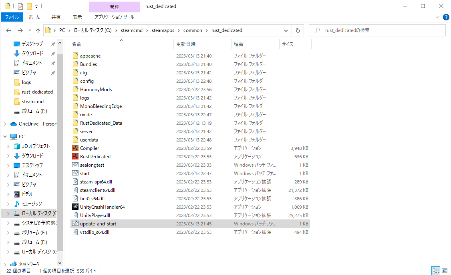Click the appcache folder icon
This screenshot has height=275, width=451.
75,56
